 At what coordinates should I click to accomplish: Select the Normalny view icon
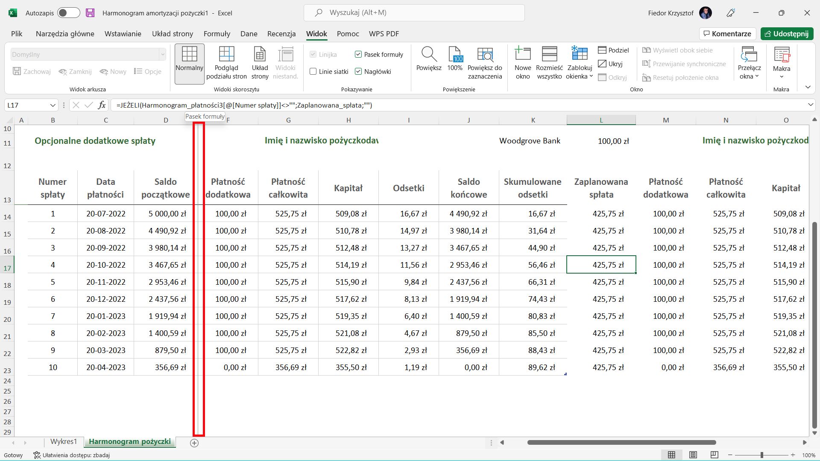point(189,55)
